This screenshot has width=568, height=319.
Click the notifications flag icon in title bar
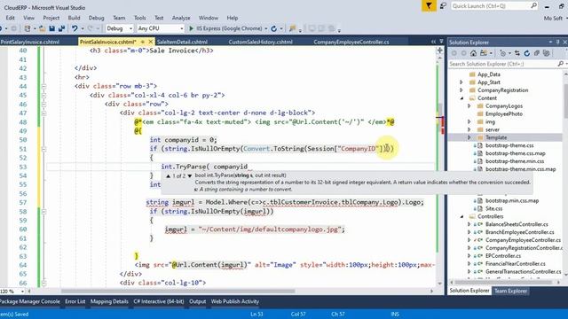tap(429, 6)
